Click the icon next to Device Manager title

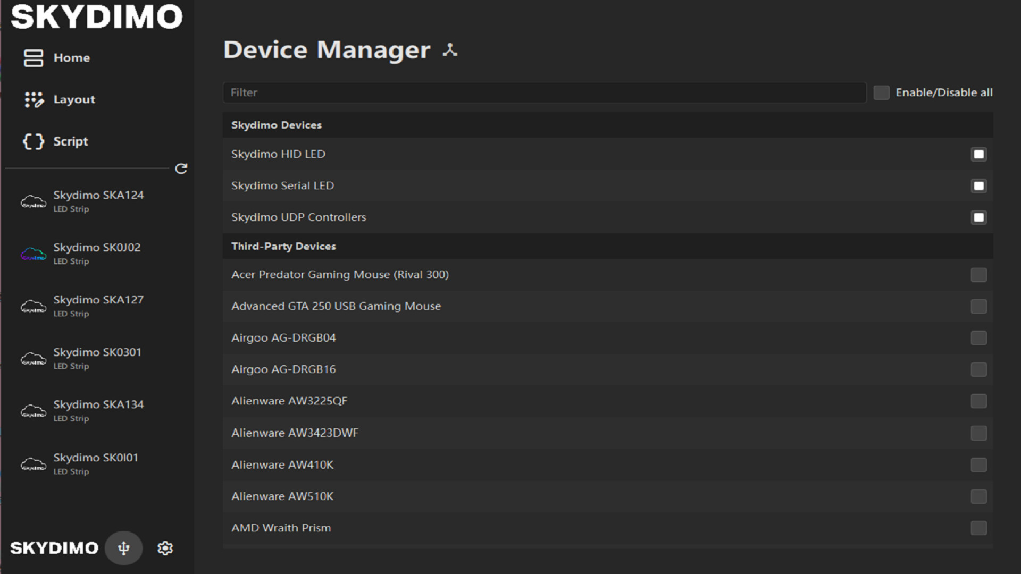click(x=450, y=49)
